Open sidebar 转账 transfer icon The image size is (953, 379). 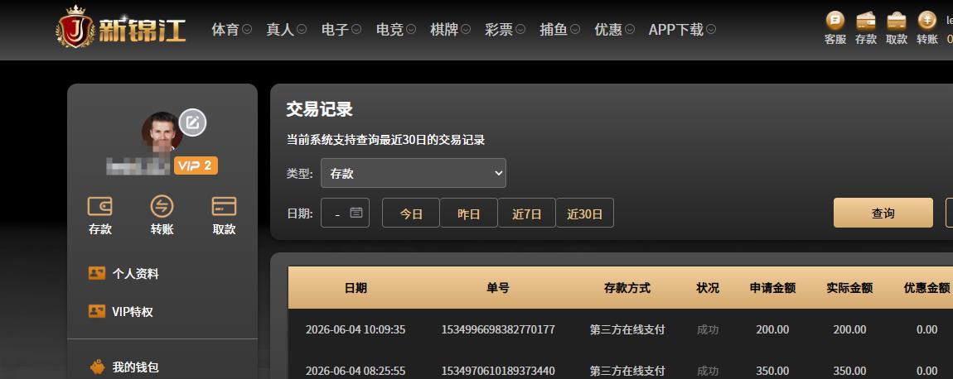(x=162, y=207)
